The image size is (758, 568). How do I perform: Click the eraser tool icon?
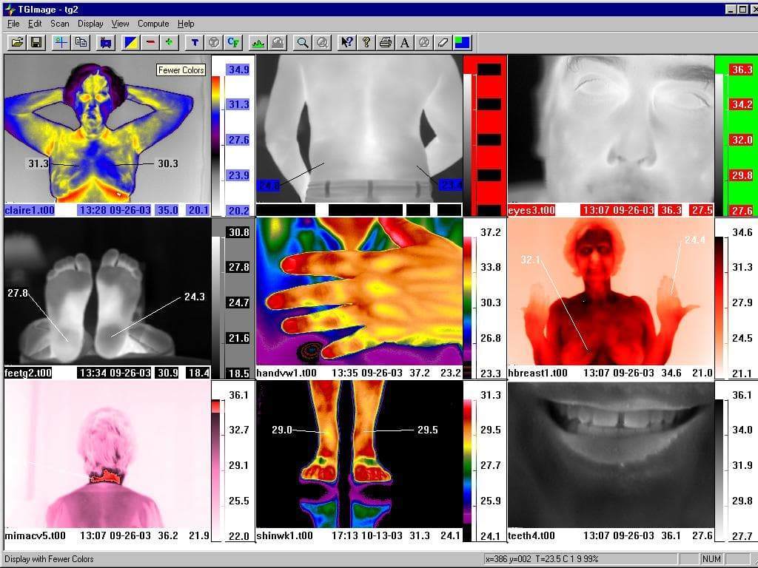click(443, 42)
